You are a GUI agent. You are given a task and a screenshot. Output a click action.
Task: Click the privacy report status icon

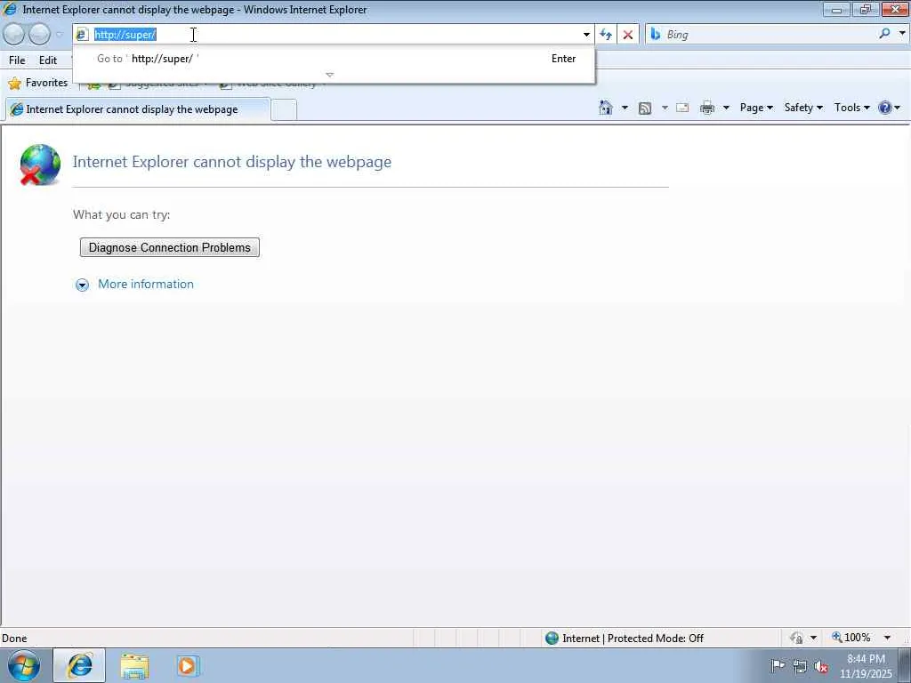(796, 638)
